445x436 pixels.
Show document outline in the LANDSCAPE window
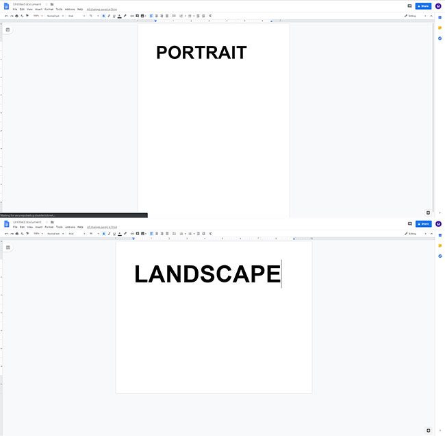[x=8, y=247]
